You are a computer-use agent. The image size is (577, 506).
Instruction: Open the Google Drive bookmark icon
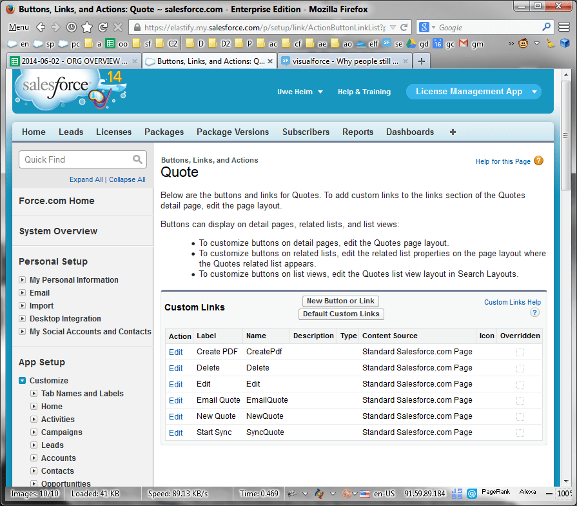point(411,43)
